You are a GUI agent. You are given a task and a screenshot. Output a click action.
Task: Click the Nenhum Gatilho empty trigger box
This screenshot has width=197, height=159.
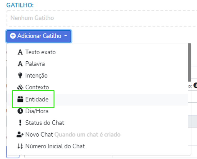point(100,18)
